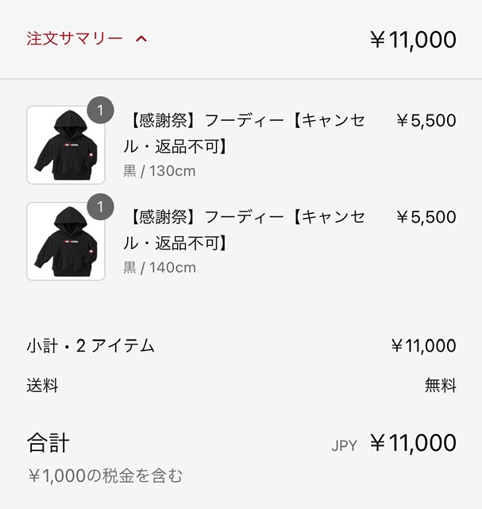Click the 140cm black hoodie thumbnail

coord(66,241)
